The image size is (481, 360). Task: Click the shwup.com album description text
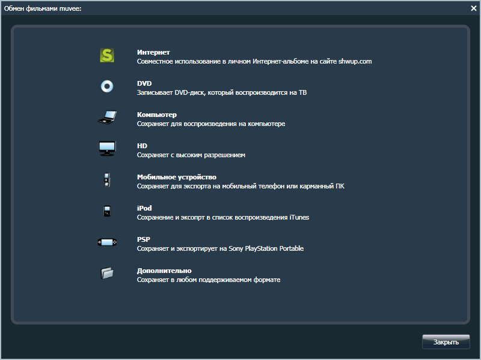(x=254, y=61)
